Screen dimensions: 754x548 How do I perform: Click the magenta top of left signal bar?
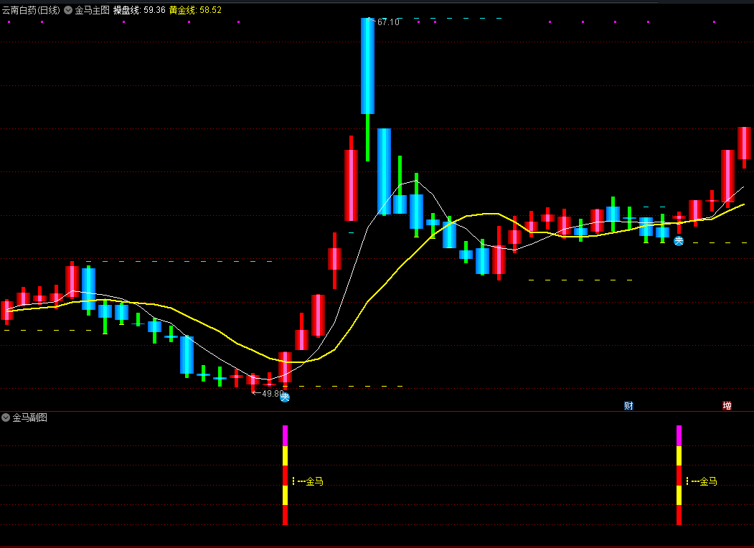click(285, 435)
